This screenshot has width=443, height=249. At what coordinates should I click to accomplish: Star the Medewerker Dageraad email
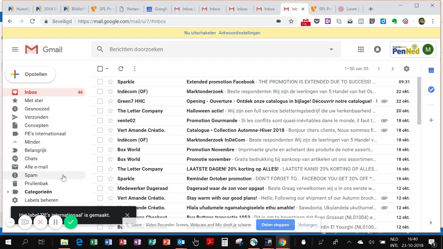110,188
